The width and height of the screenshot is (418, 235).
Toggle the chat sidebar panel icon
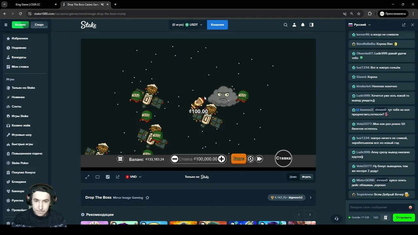pyautogui.click(x=312, y=25)
